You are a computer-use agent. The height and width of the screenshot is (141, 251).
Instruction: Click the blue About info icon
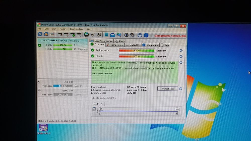[146, 35]
